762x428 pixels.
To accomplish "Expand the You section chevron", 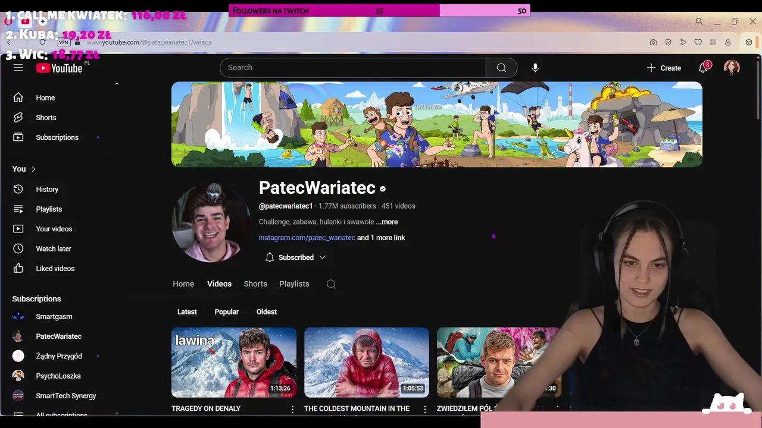I will (x=33, y=169).
